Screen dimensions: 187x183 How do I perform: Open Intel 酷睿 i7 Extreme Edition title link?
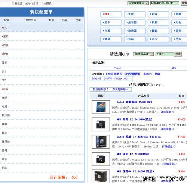[138, 137]
